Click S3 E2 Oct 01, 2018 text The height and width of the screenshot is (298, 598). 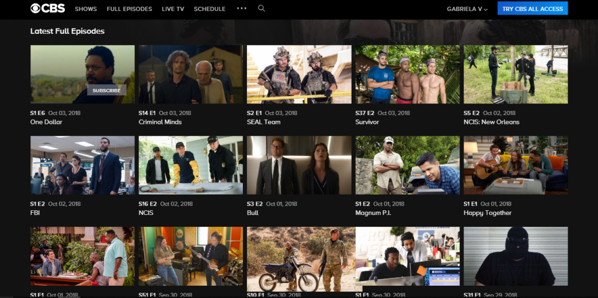[272, 204]
